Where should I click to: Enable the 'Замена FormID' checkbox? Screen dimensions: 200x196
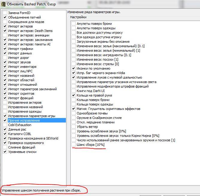pos(5,13)
